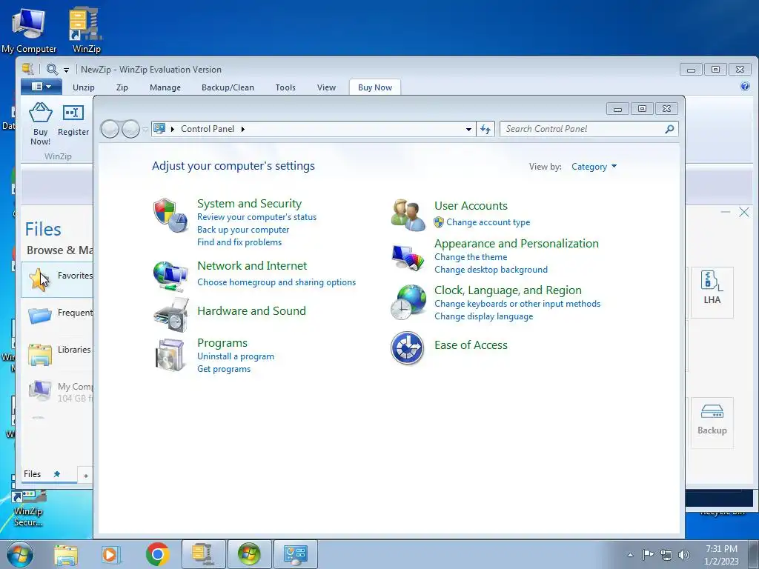759x569 pixels.
Task: Click the WinZip quick access search icon
Action: click(x=52, y=69)
